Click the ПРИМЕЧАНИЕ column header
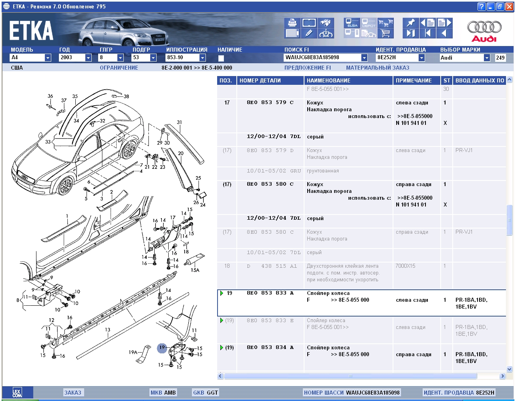Image resolution: width=516 pixels, height=401 pixels. 417,80
